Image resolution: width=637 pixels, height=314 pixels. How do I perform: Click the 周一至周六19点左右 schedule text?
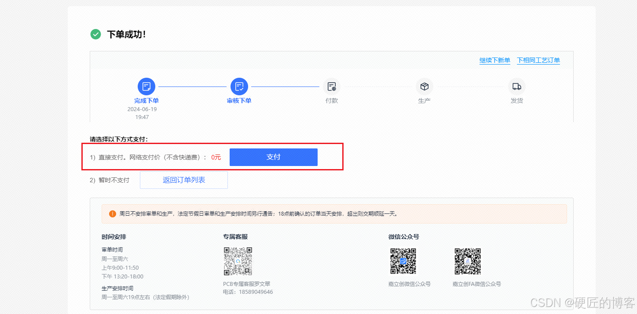click(145, 297)
